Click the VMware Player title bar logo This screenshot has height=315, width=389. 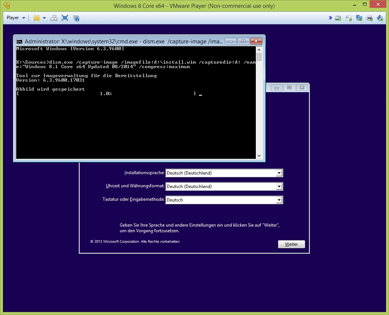7,6
